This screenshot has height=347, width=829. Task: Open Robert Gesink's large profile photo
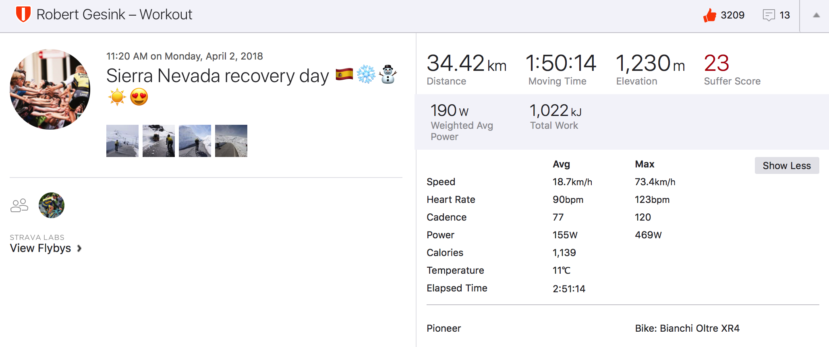pyautogui.click(x=50, y=89)
